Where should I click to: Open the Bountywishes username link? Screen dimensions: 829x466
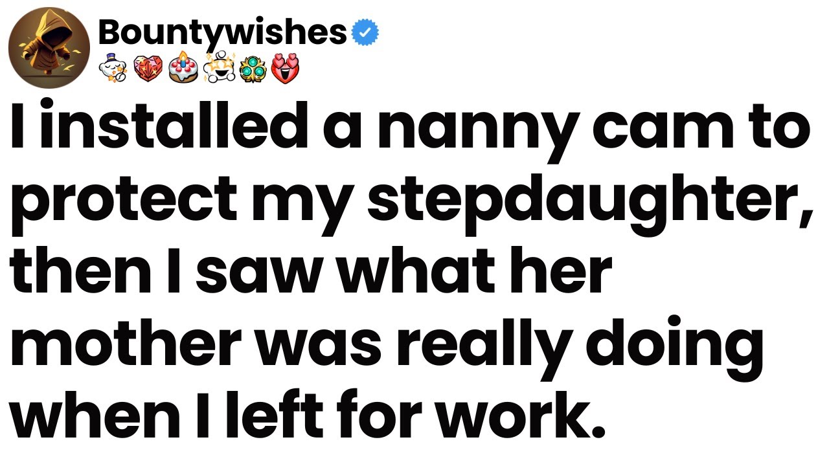(x=222, y=30)
